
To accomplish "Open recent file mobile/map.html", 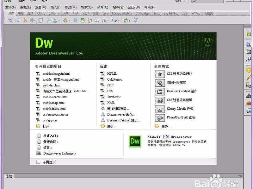I will pyautogui.click(x=53, y=103).
